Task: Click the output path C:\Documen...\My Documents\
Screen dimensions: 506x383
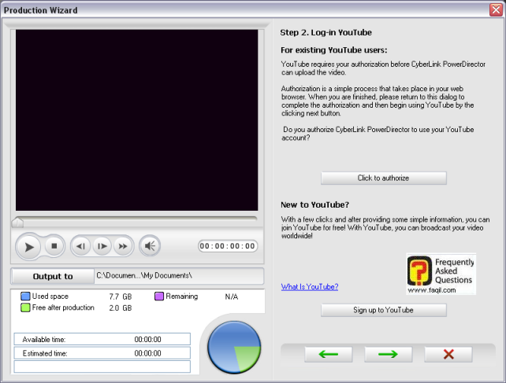Action: tap(144, 276)
